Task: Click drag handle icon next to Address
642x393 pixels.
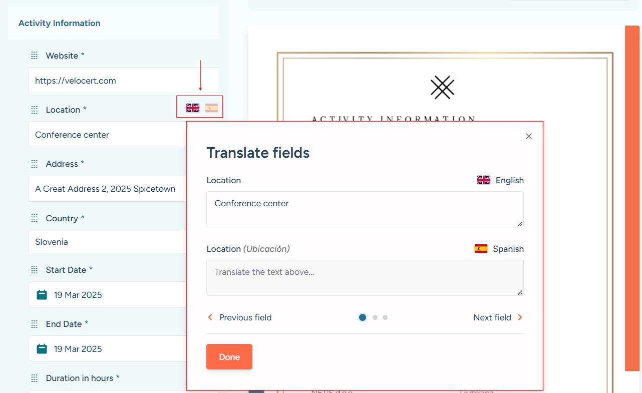Action: tap(35, 164)
